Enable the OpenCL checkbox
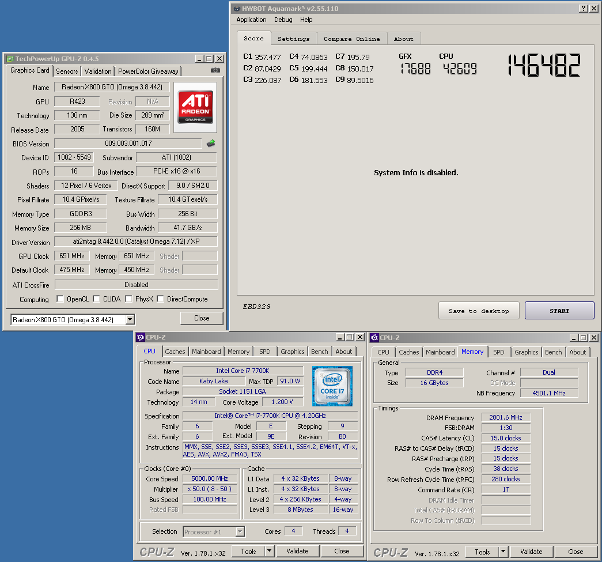 click(60, 299)
